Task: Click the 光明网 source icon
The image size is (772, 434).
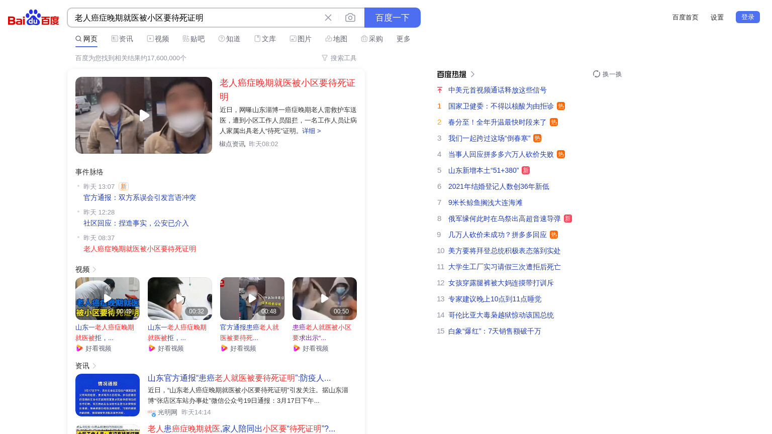Action: pyautogui.click(x=152, y=412)
